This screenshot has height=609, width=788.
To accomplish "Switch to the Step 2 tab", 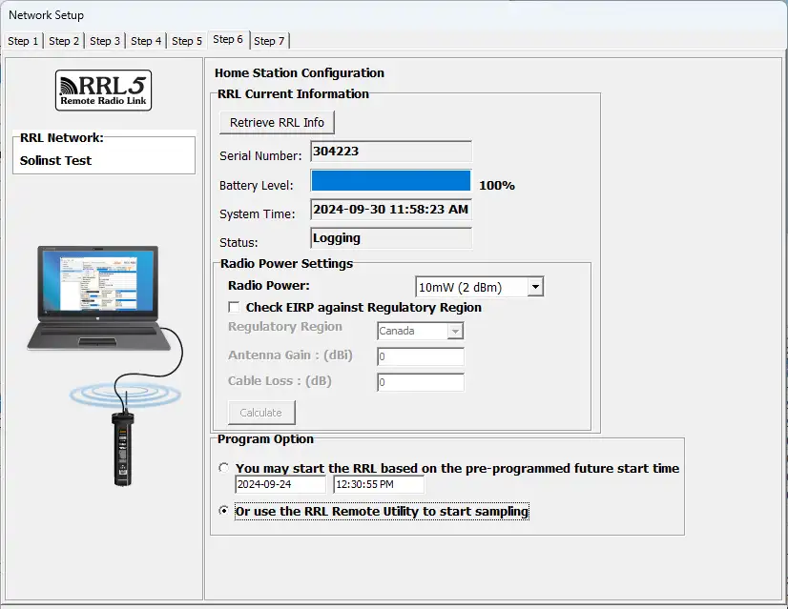I will click(x=65, y=41).
